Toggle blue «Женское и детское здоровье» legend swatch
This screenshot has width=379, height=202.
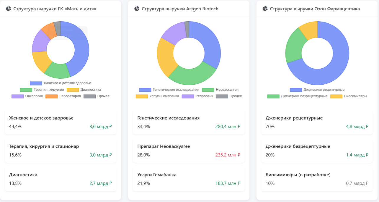coord(36,83)
